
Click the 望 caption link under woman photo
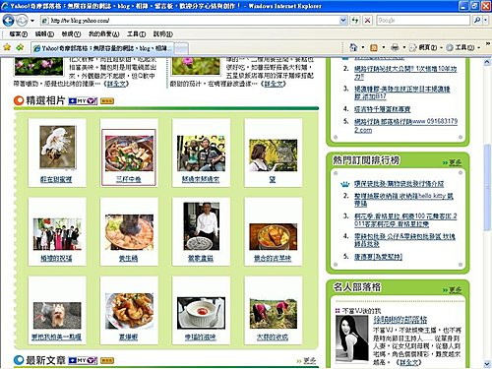click(273, 179)
